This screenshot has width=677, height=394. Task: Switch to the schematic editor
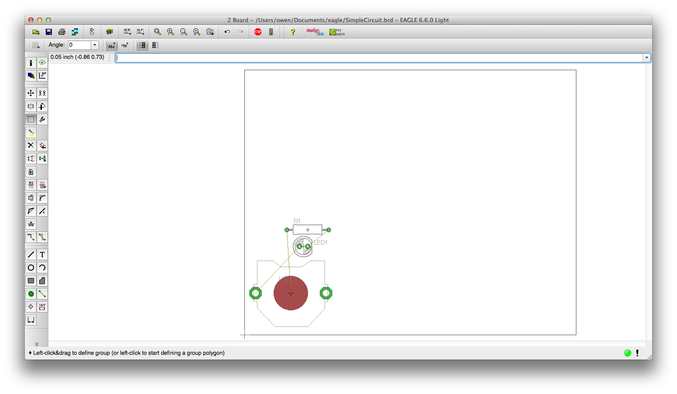point(92,32)
